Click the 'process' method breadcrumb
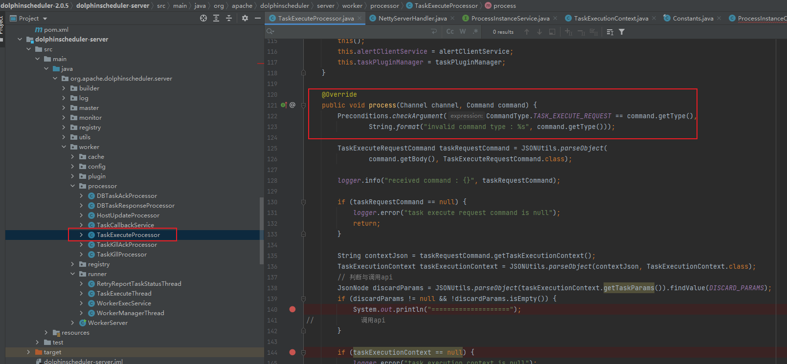Image resolution: width=787 pixels, height=364 pixels. 505,6
